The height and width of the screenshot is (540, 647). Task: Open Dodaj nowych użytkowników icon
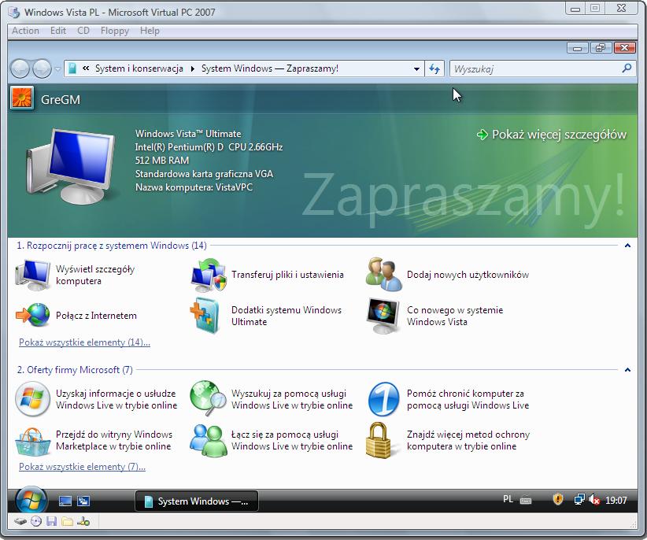click(384, 275)
